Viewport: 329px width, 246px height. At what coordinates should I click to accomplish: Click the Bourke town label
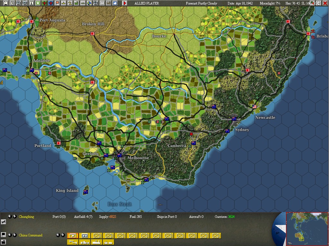tap(159, 36)
